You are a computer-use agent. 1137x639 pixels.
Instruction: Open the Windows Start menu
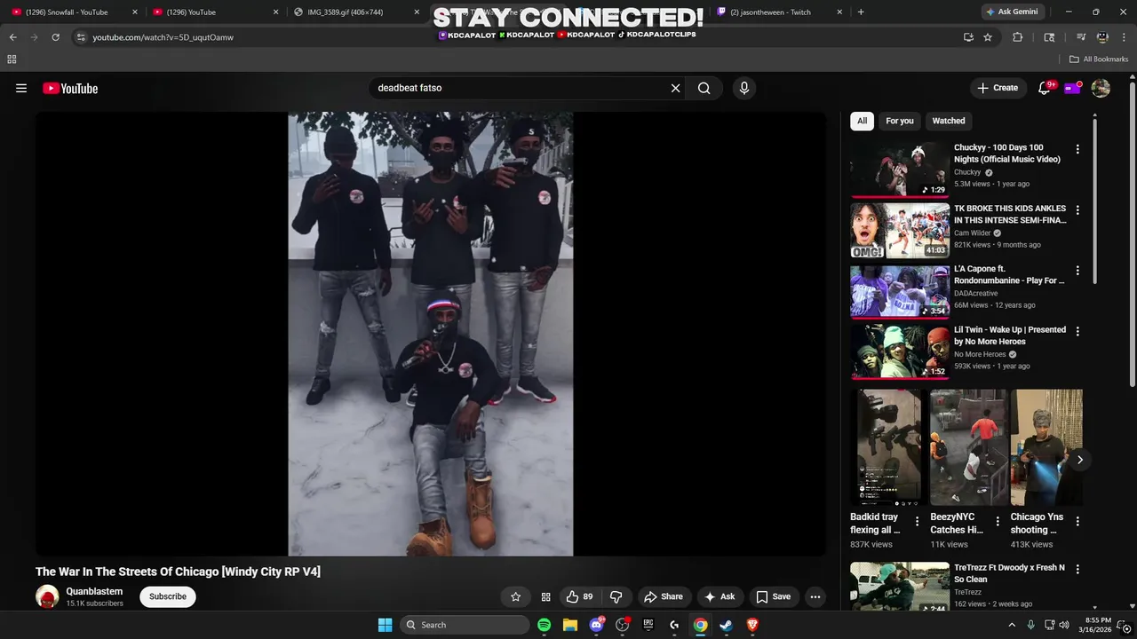(385, 625)
